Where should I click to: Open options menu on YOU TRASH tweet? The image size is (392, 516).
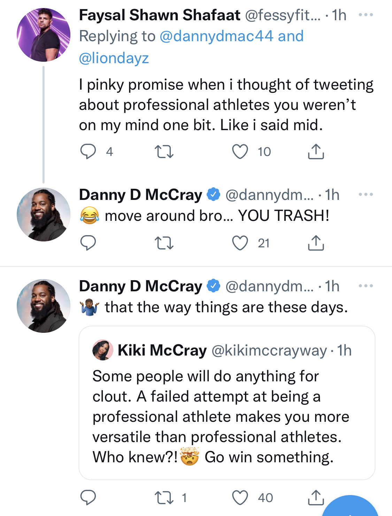coord(366,194)
